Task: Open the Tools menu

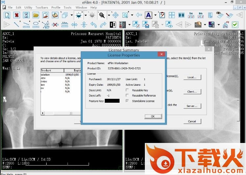Action: tap(67, 7)
